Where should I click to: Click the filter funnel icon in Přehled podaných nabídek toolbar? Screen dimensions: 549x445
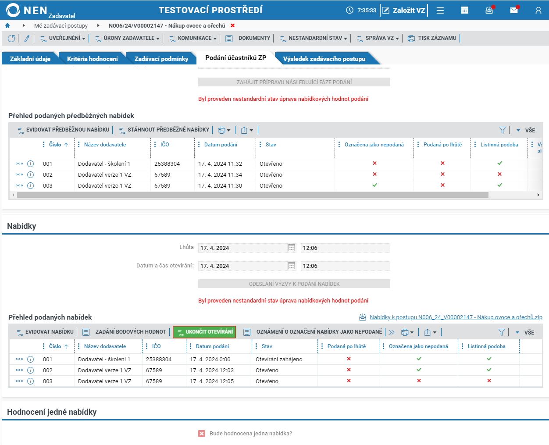(502, 332)
